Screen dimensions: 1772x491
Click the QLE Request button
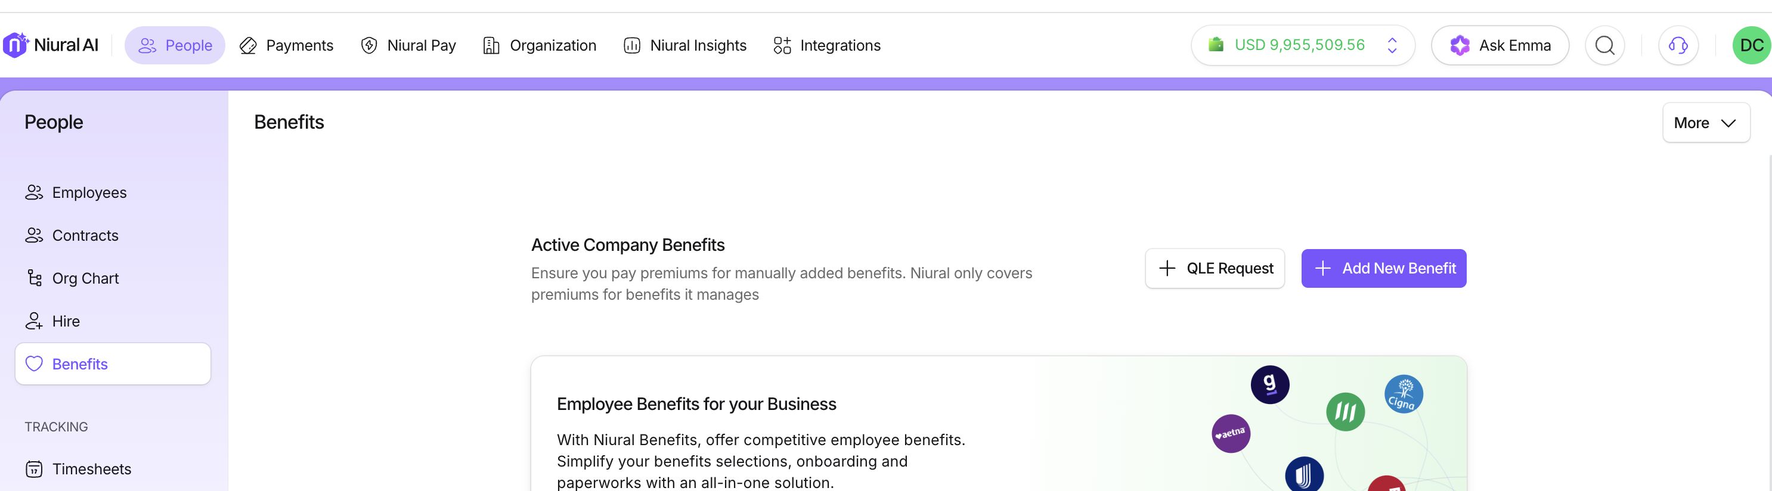tap(1215, 268)
